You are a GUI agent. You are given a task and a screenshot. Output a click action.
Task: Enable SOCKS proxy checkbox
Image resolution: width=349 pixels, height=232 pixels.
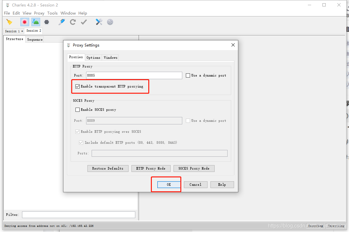coord(77,110)
